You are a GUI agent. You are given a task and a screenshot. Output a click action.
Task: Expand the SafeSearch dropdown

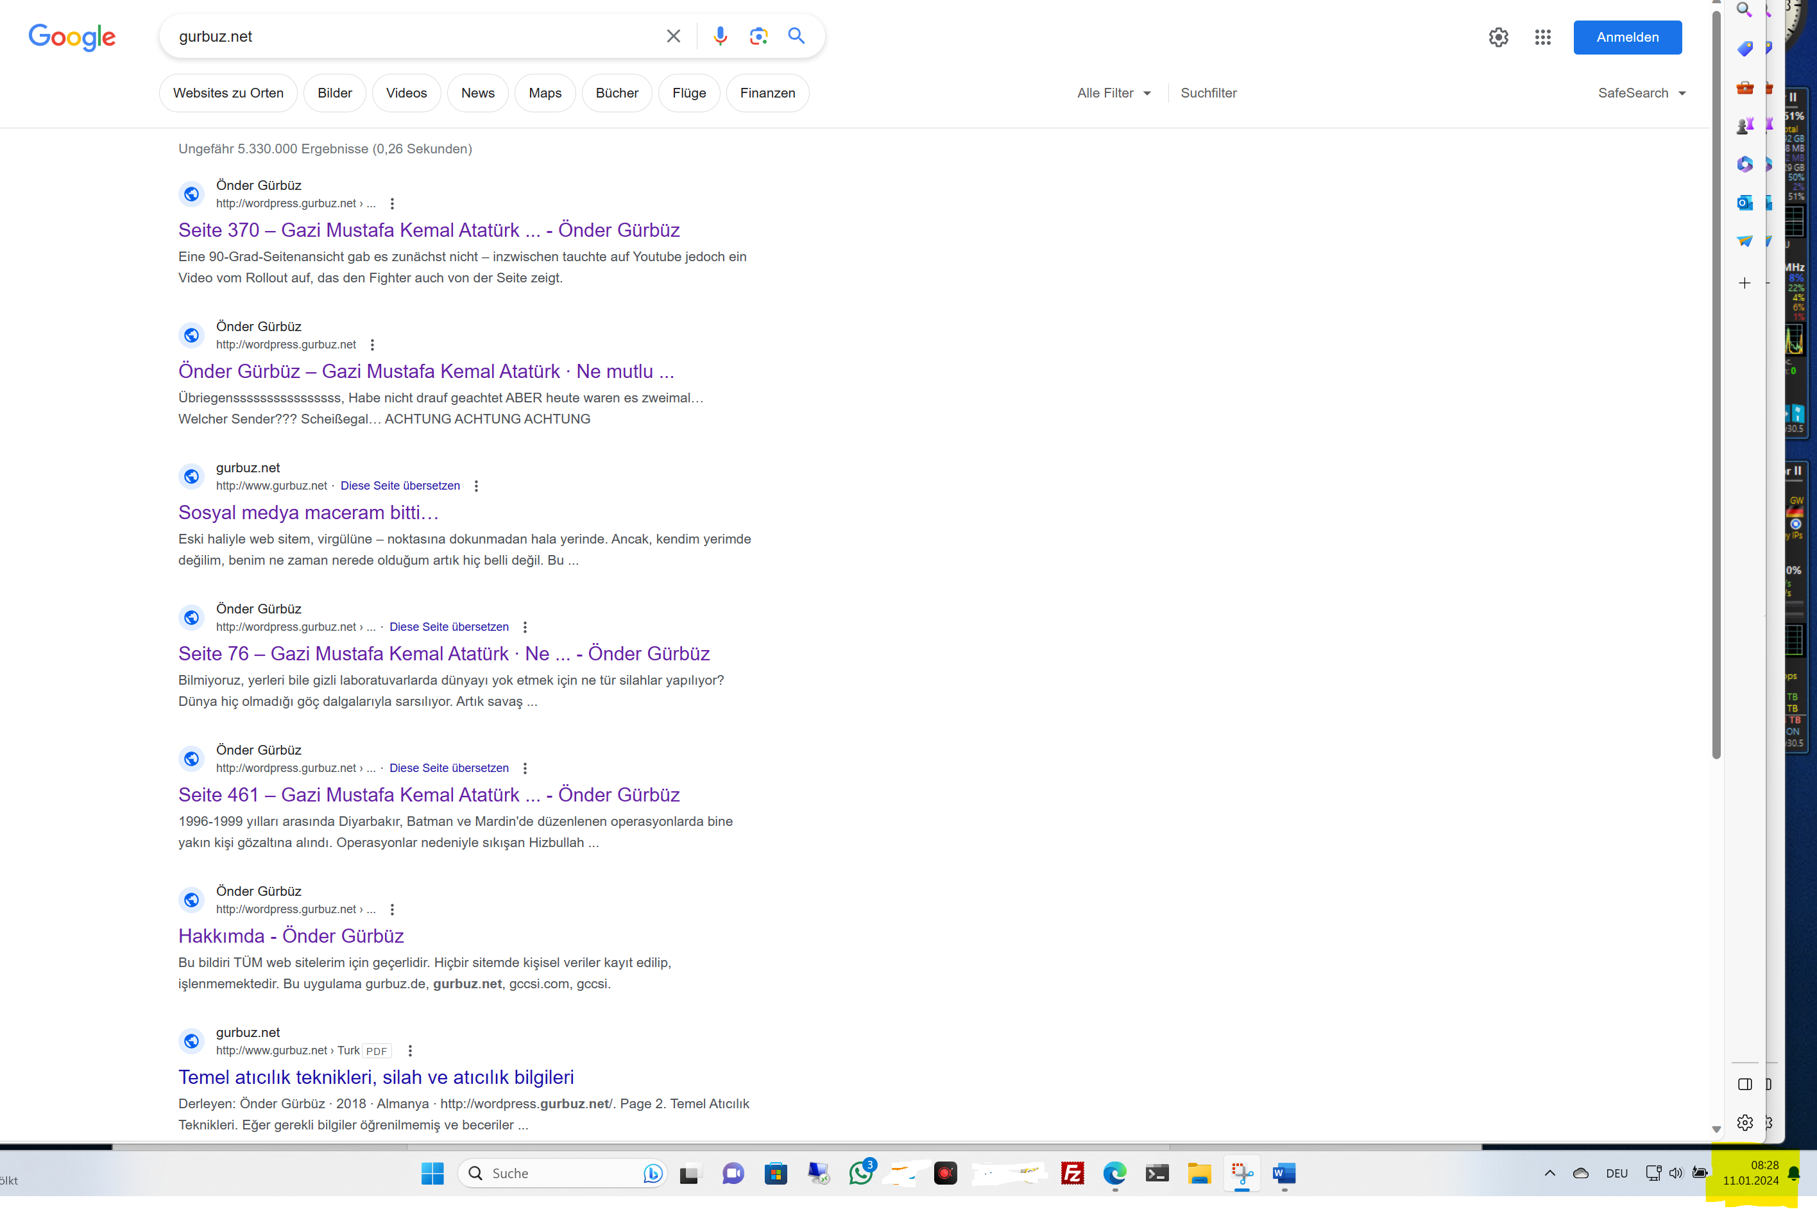1641,92
